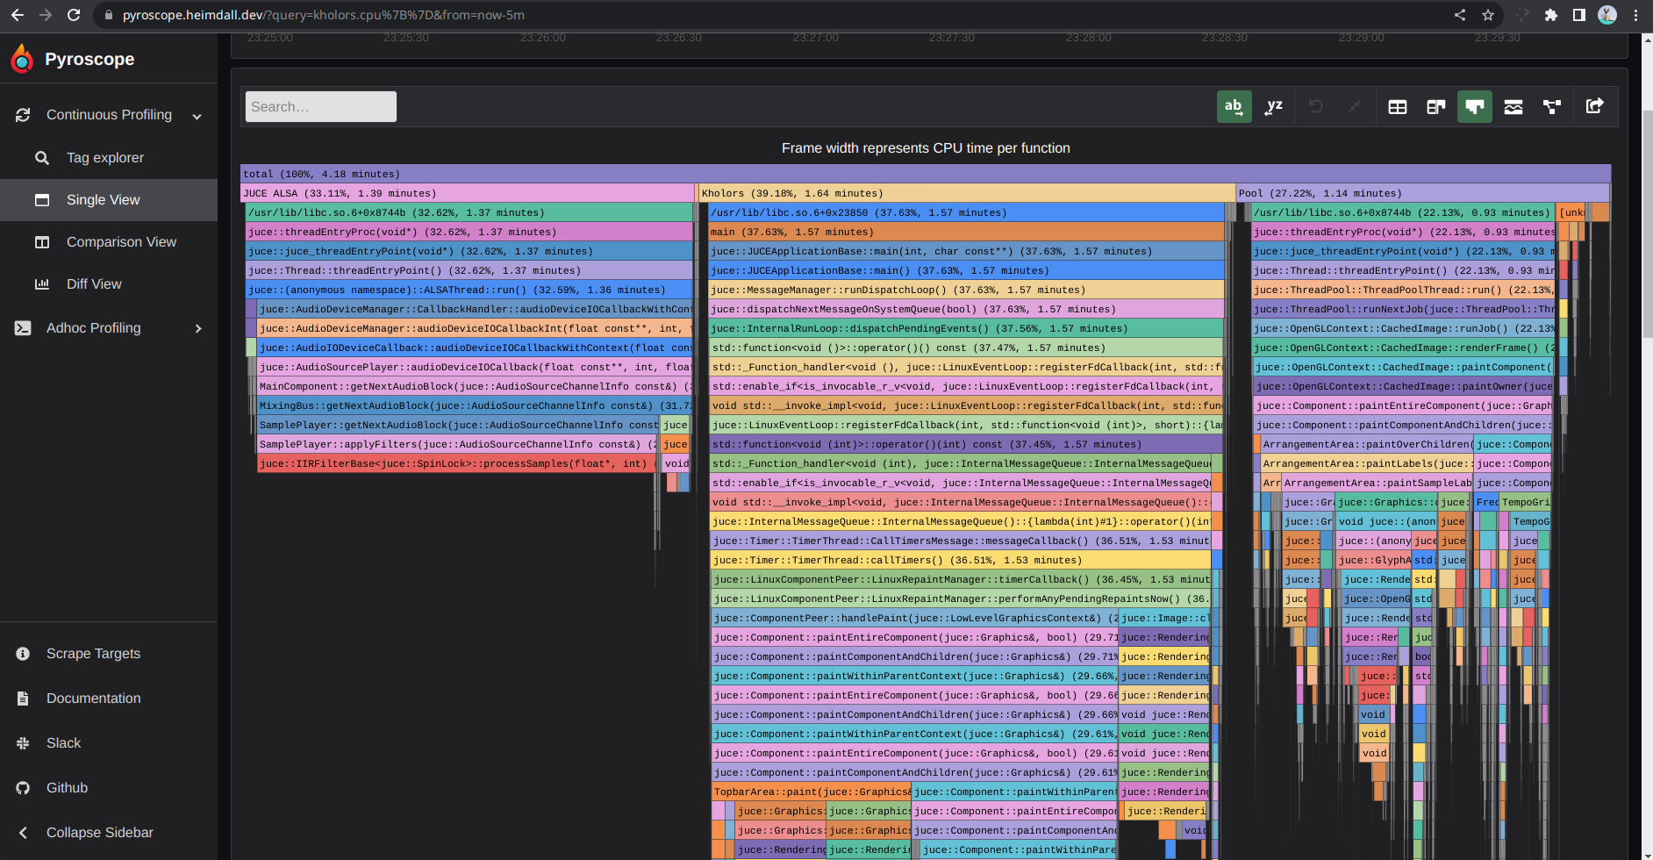Click the flamegraph Search field

click(320, 107)
